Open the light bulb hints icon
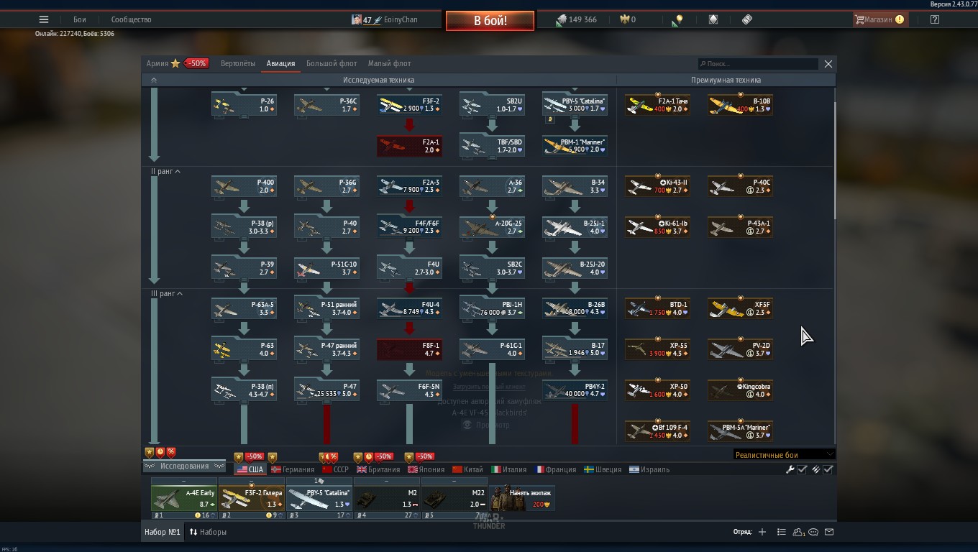978x552 pixels. tap(677, 20)
